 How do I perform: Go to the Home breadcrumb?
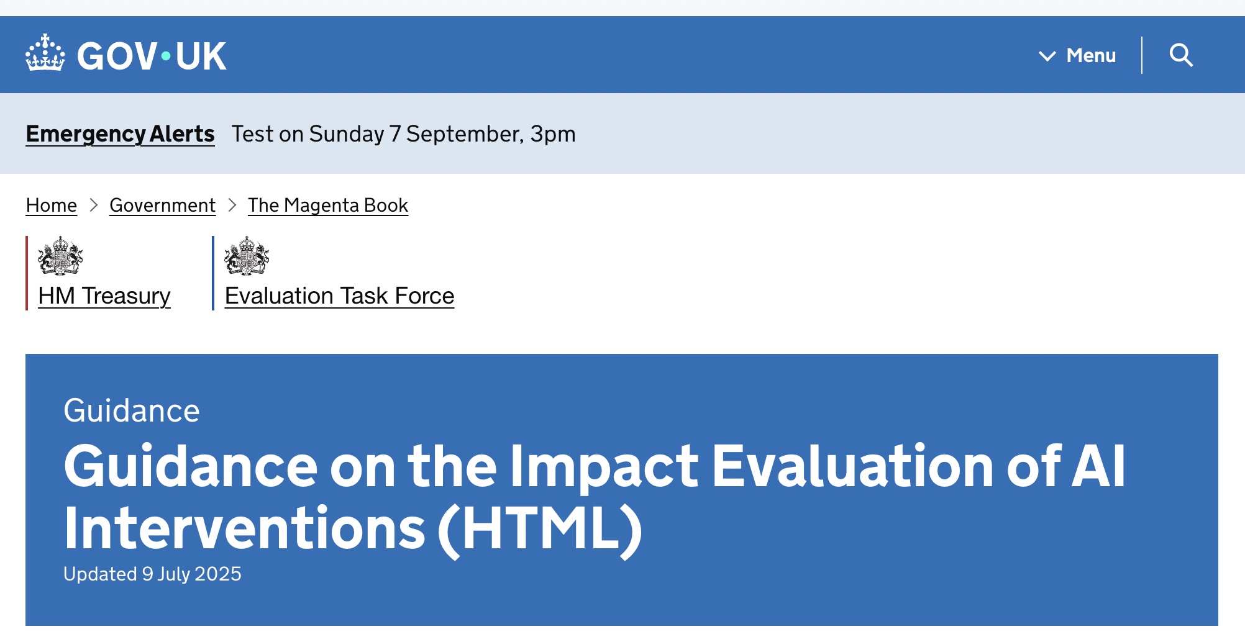click(x=52, y=206)
